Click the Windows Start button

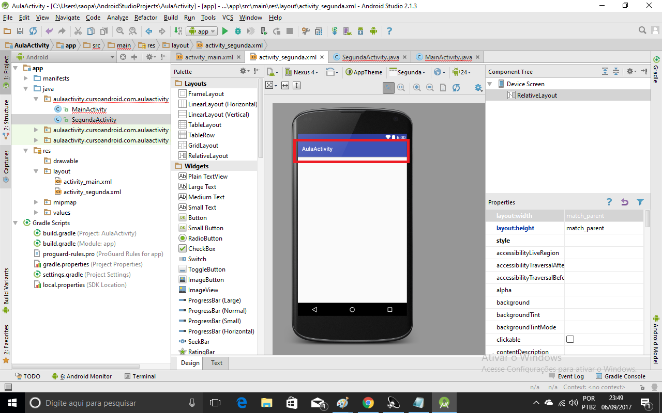coord(12,402)
